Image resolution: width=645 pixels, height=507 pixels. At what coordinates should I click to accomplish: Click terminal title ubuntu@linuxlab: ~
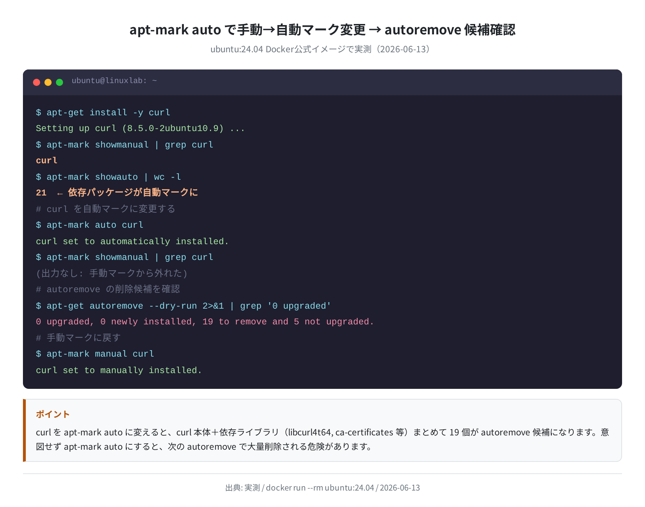tap(114, 81)
